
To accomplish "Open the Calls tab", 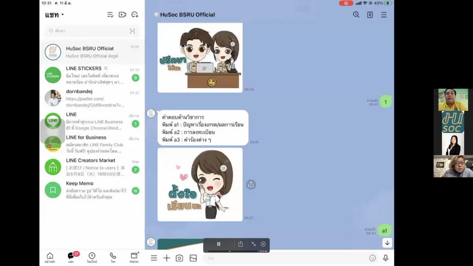I will 113,258.
